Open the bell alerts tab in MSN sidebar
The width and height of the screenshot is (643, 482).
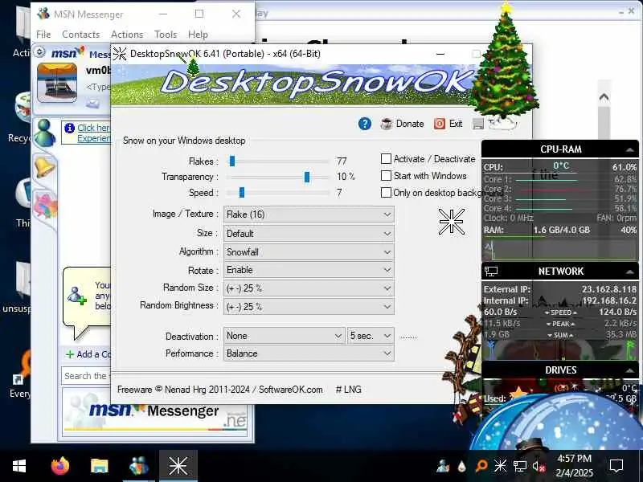tap(45, 166)
